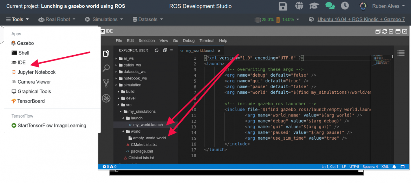
Task: Launch Jupyter Notebook from Apps list
Action: point(37,72)
